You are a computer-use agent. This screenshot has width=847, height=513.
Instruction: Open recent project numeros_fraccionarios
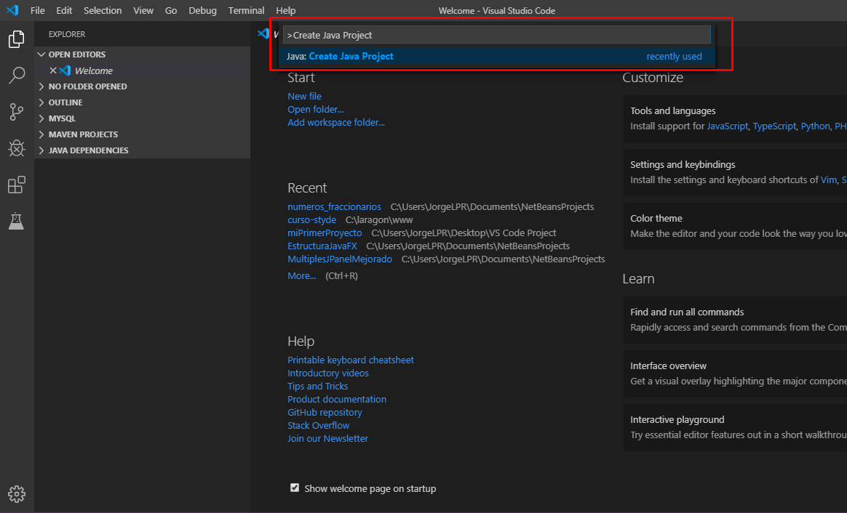tap(335, 206)
